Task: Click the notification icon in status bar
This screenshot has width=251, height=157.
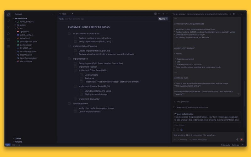Action: click(x=242, y=145)
